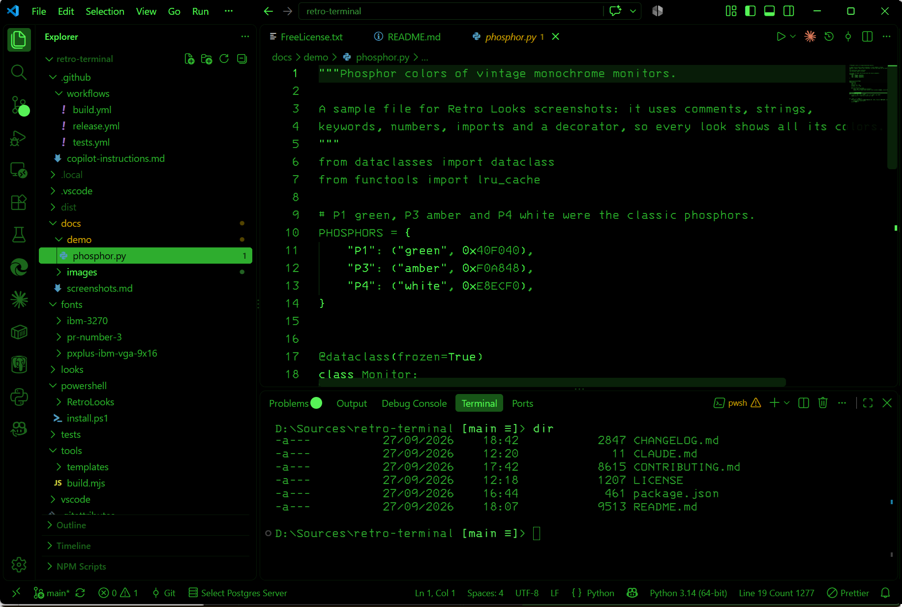Click Python 3.14 (64-bit) interpreter selector
Viewport: 902px width, 607px height.
point(688,593)
